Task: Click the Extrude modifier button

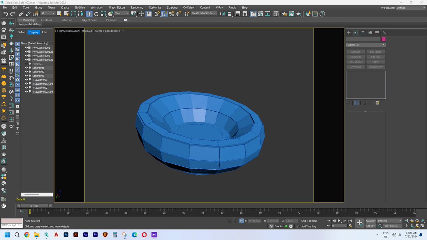Action: tap(355, 52)
